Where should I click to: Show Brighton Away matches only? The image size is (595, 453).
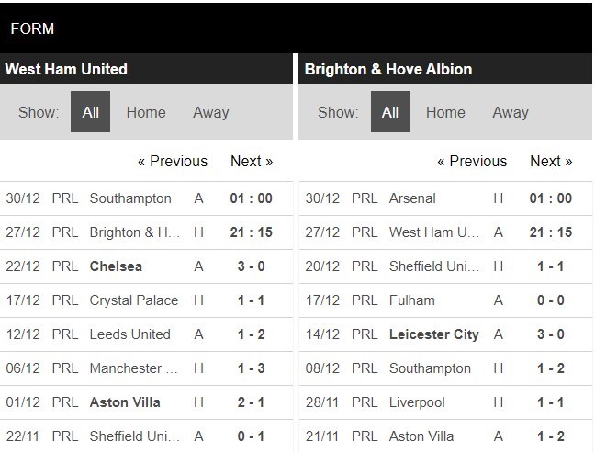[510, 112]
